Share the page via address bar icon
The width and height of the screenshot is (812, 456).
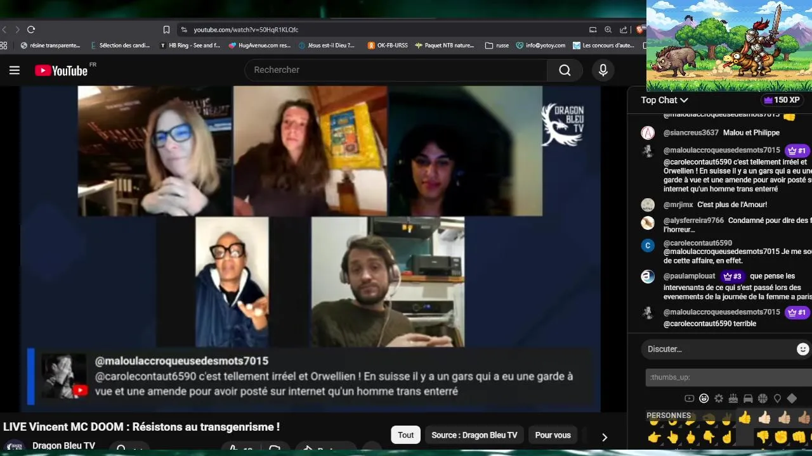[624, 30]
